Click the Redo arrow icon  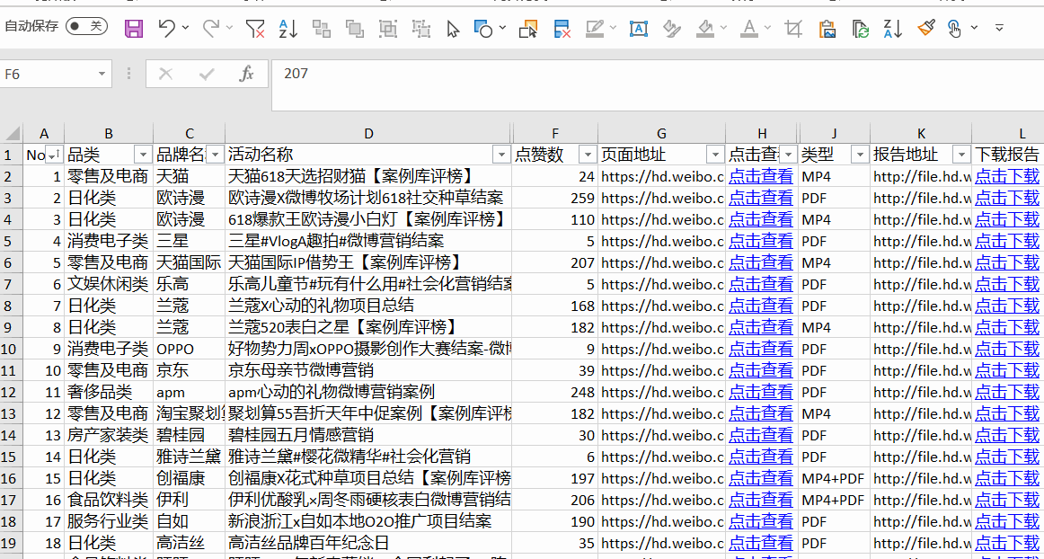[x=211, y=27]
